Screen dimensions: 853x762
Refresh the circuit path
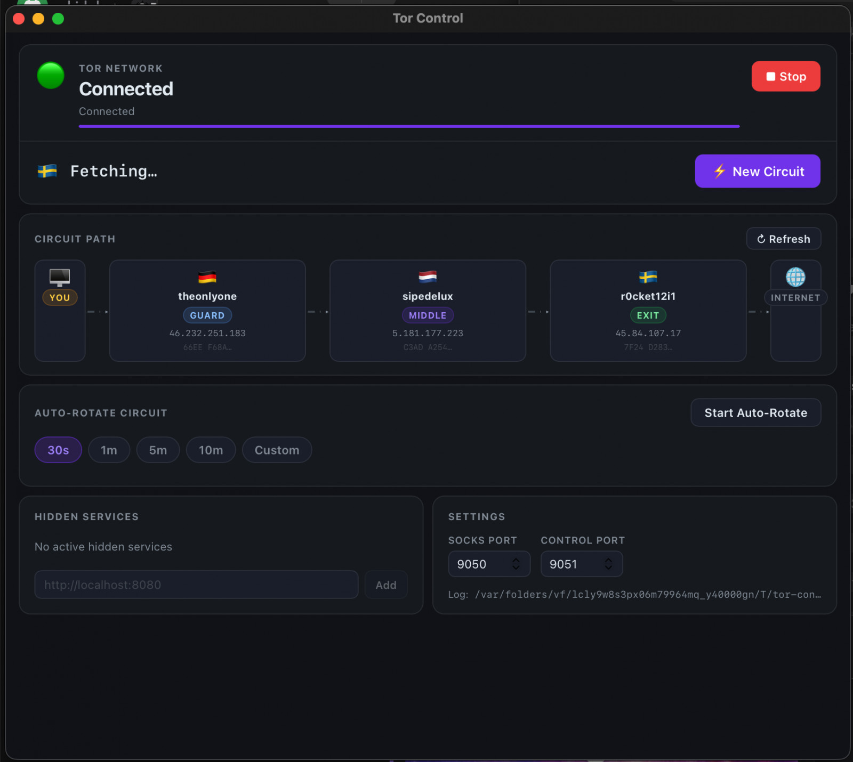(x=783, y=239)
